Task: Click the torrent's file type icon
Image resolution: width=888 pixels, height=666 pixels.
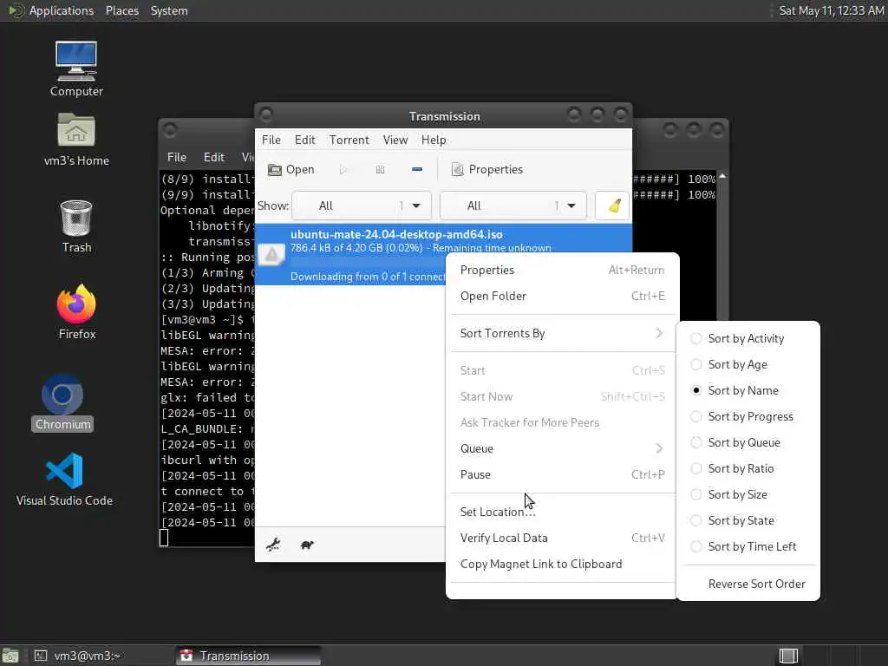Action: pos(271,255)
